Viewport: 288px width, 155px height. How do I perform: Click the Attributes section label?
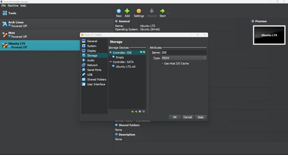pyautogui.click(x=156, y=48)
